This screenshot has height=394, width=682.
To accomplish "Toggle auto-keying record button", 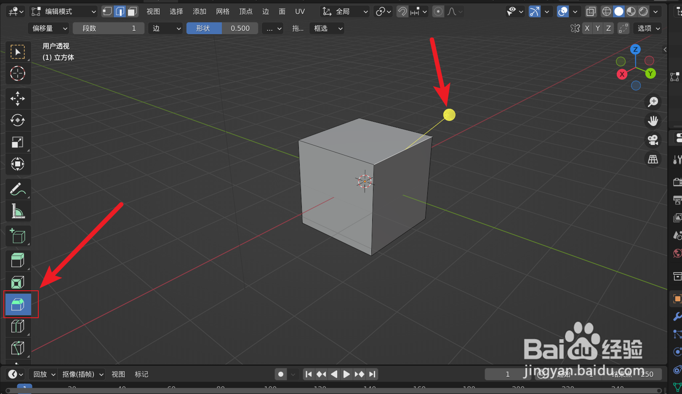I will pyautogui.click(x=281, y=374).
